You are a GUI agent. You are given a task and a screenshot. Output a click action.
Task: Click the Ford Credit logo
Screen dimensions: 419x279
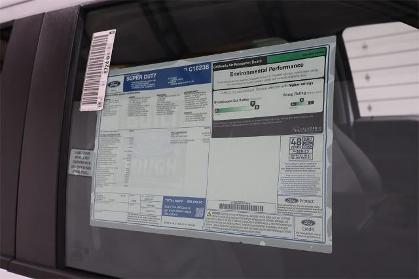(308, 223)
